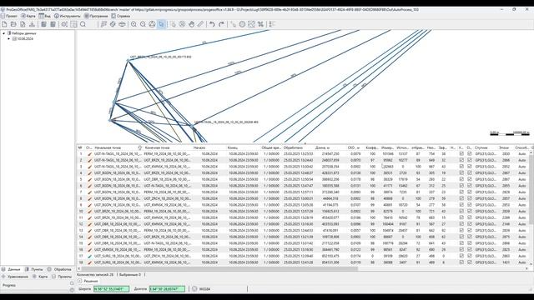Click the blue checkmark status icon in row 17
Viewport: 534px width, 300px height.
click(x=89, y=256)
